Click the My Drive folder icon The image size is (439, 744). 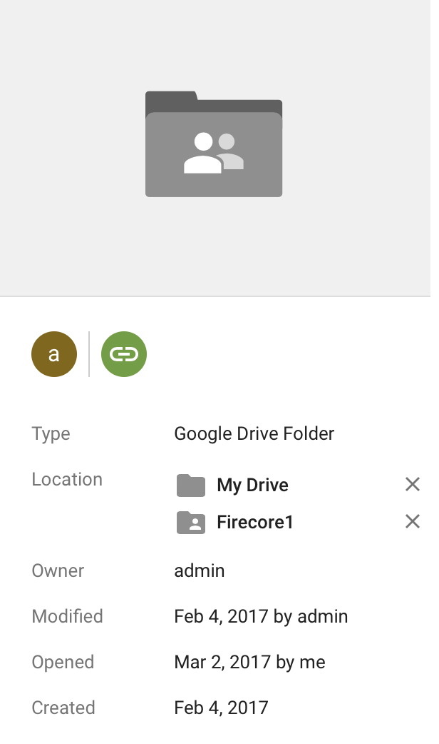pyautogui.click(x=191, y=486)
